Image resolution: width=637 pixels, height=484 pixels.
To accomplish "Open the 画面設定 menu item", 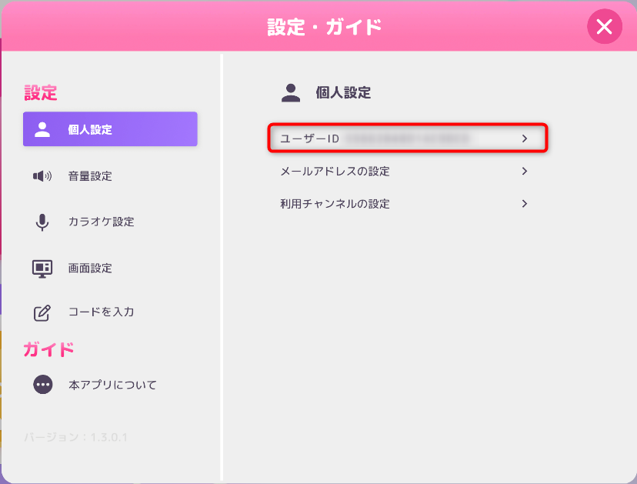I will pos(90,269).
